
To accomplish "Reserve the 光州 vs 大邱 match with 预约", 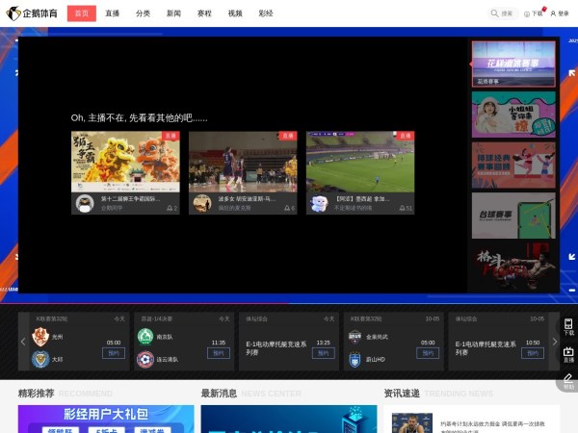I will [113, 353].
